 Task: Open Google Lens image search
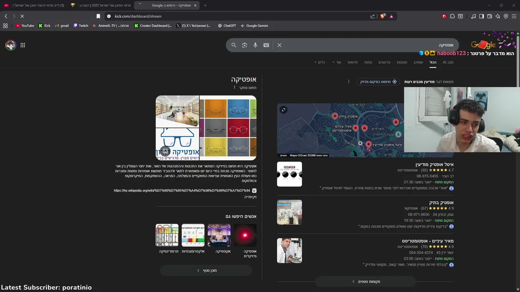pyautogui.click(x=245, y=45)
